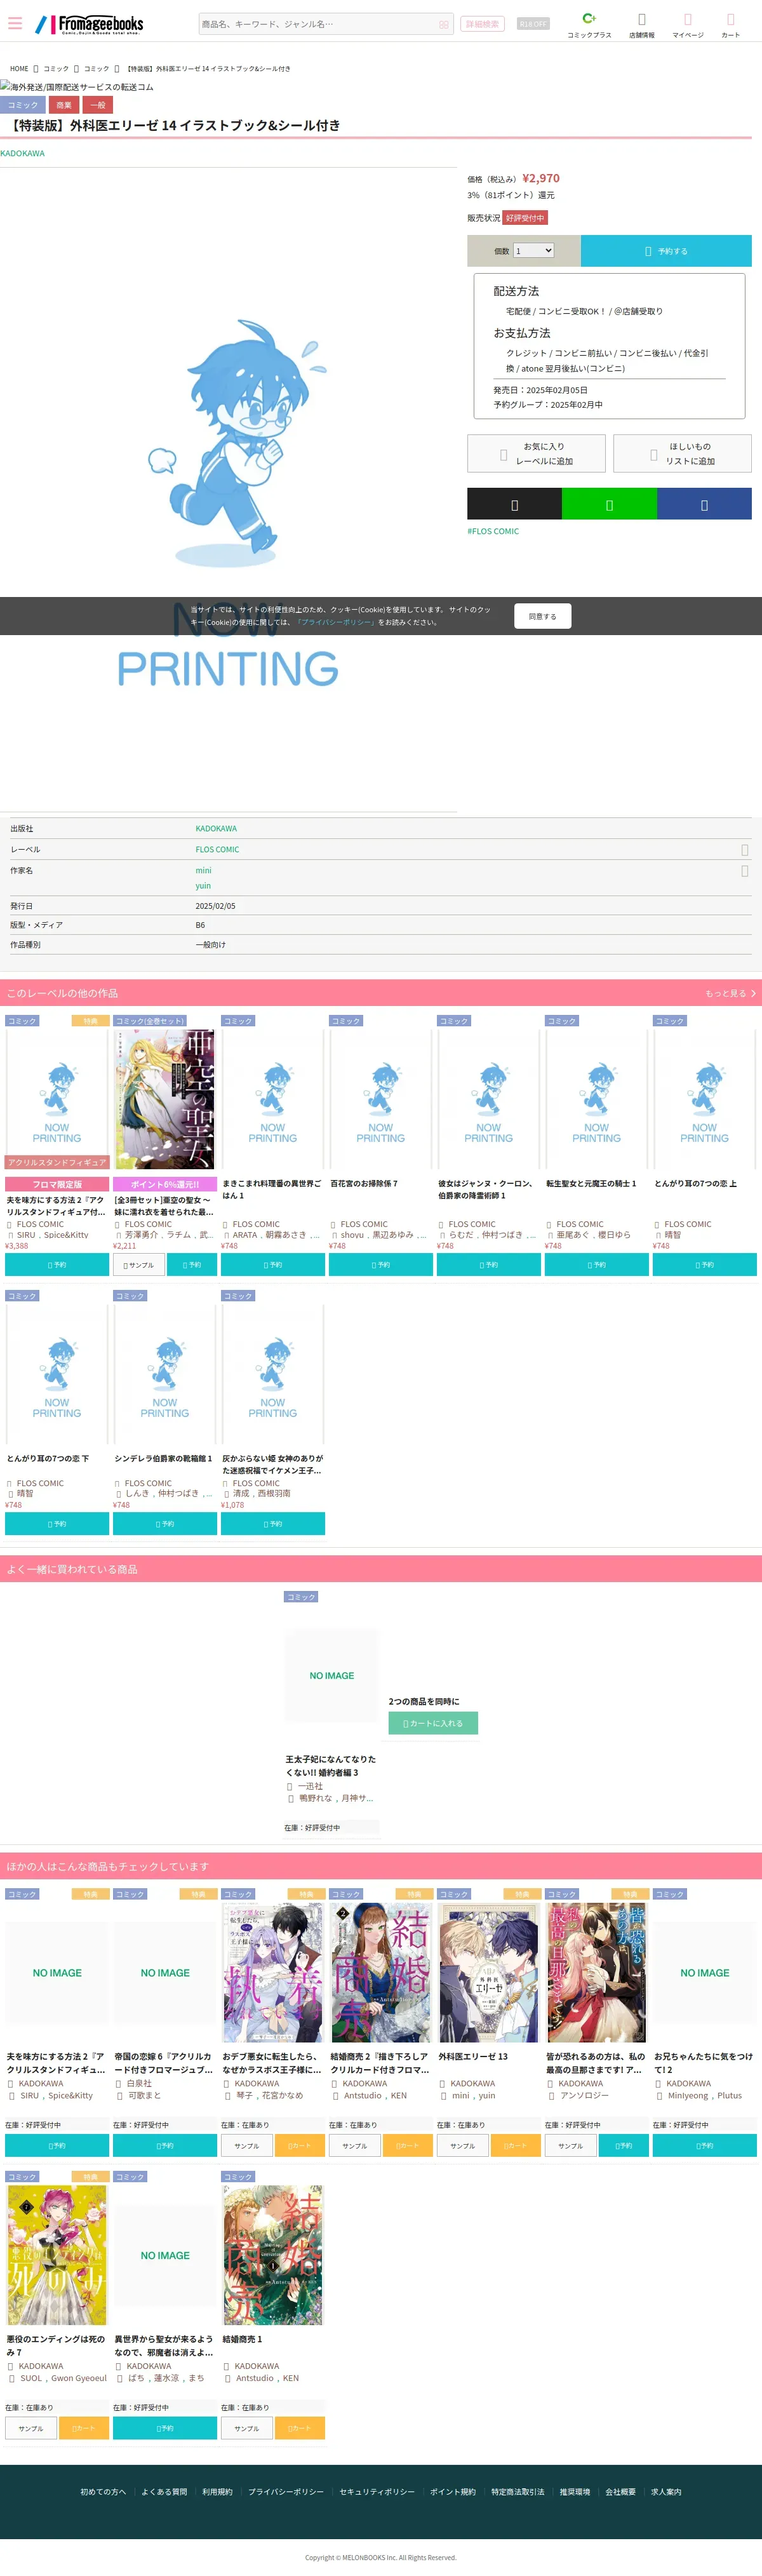Click the search icon inside search box
Image resolution: width=762 pixels, height=2576 pixels.
coord(443,24)
